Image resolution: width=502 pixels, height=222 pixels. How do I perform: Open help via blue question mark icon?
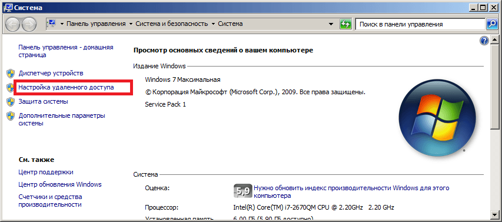pos(484,41)
